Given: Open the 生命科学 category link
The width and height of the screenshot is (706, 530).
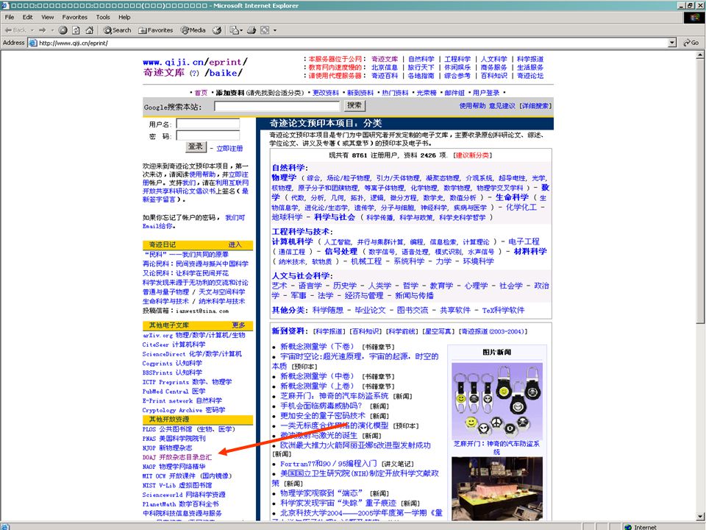Looking at the screenshot, I should [512, 197].
